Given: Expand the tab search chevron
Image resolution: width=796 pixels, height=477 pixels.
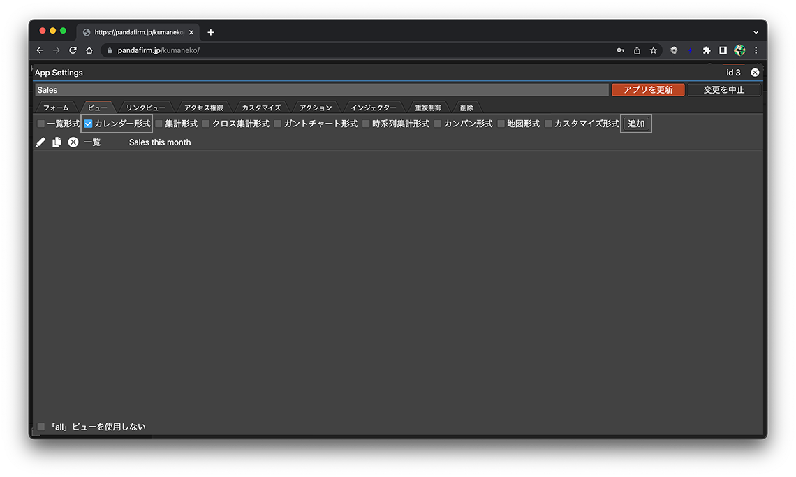Looking at the screenshot, I should coord(756,32).
